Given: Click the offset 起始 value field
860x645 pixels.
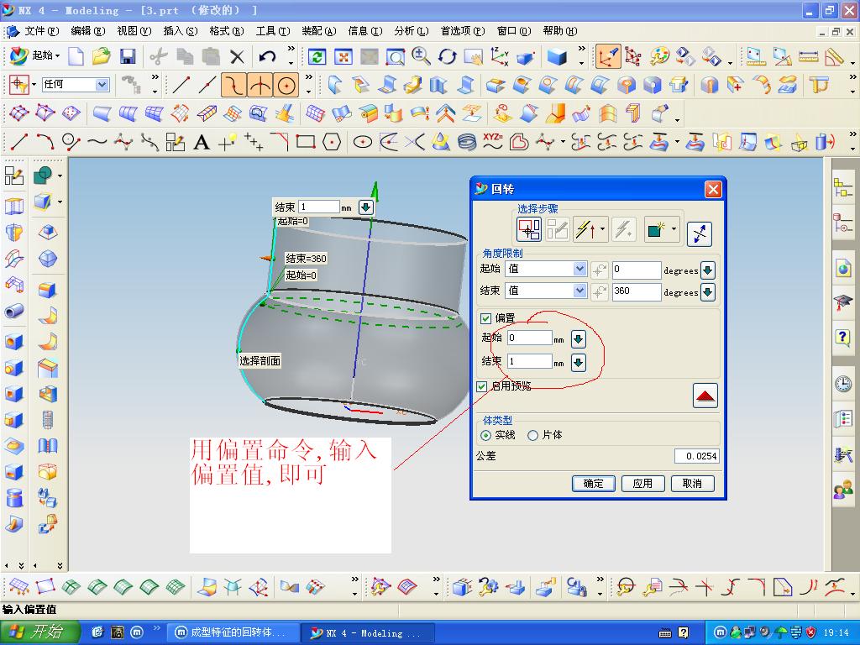Looking at the screenshot, I should 529,338.
